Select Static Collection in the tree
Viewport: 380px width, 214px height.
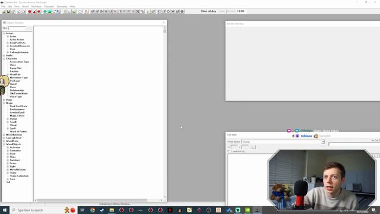pyautogui.click(x=19, y=176)
